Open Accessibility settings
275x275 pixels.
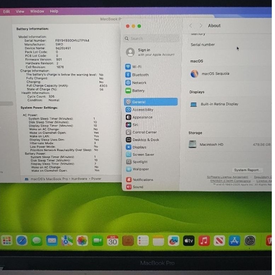[x=139, y=110]
